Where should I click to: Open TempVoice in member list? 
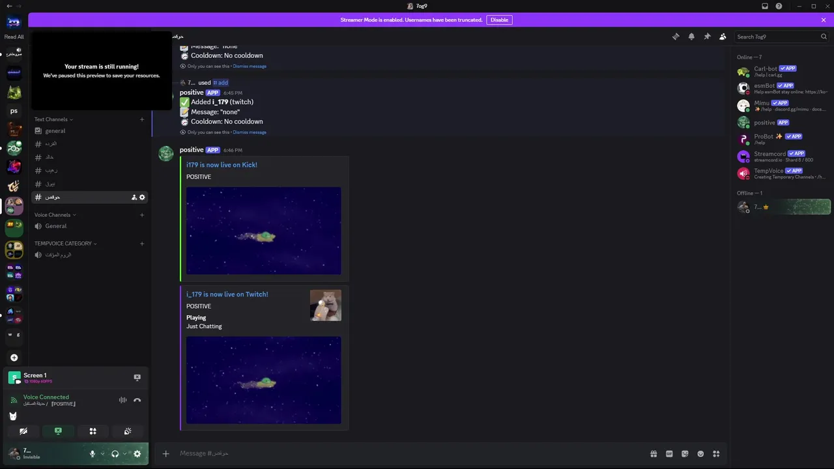click(782, 173)
